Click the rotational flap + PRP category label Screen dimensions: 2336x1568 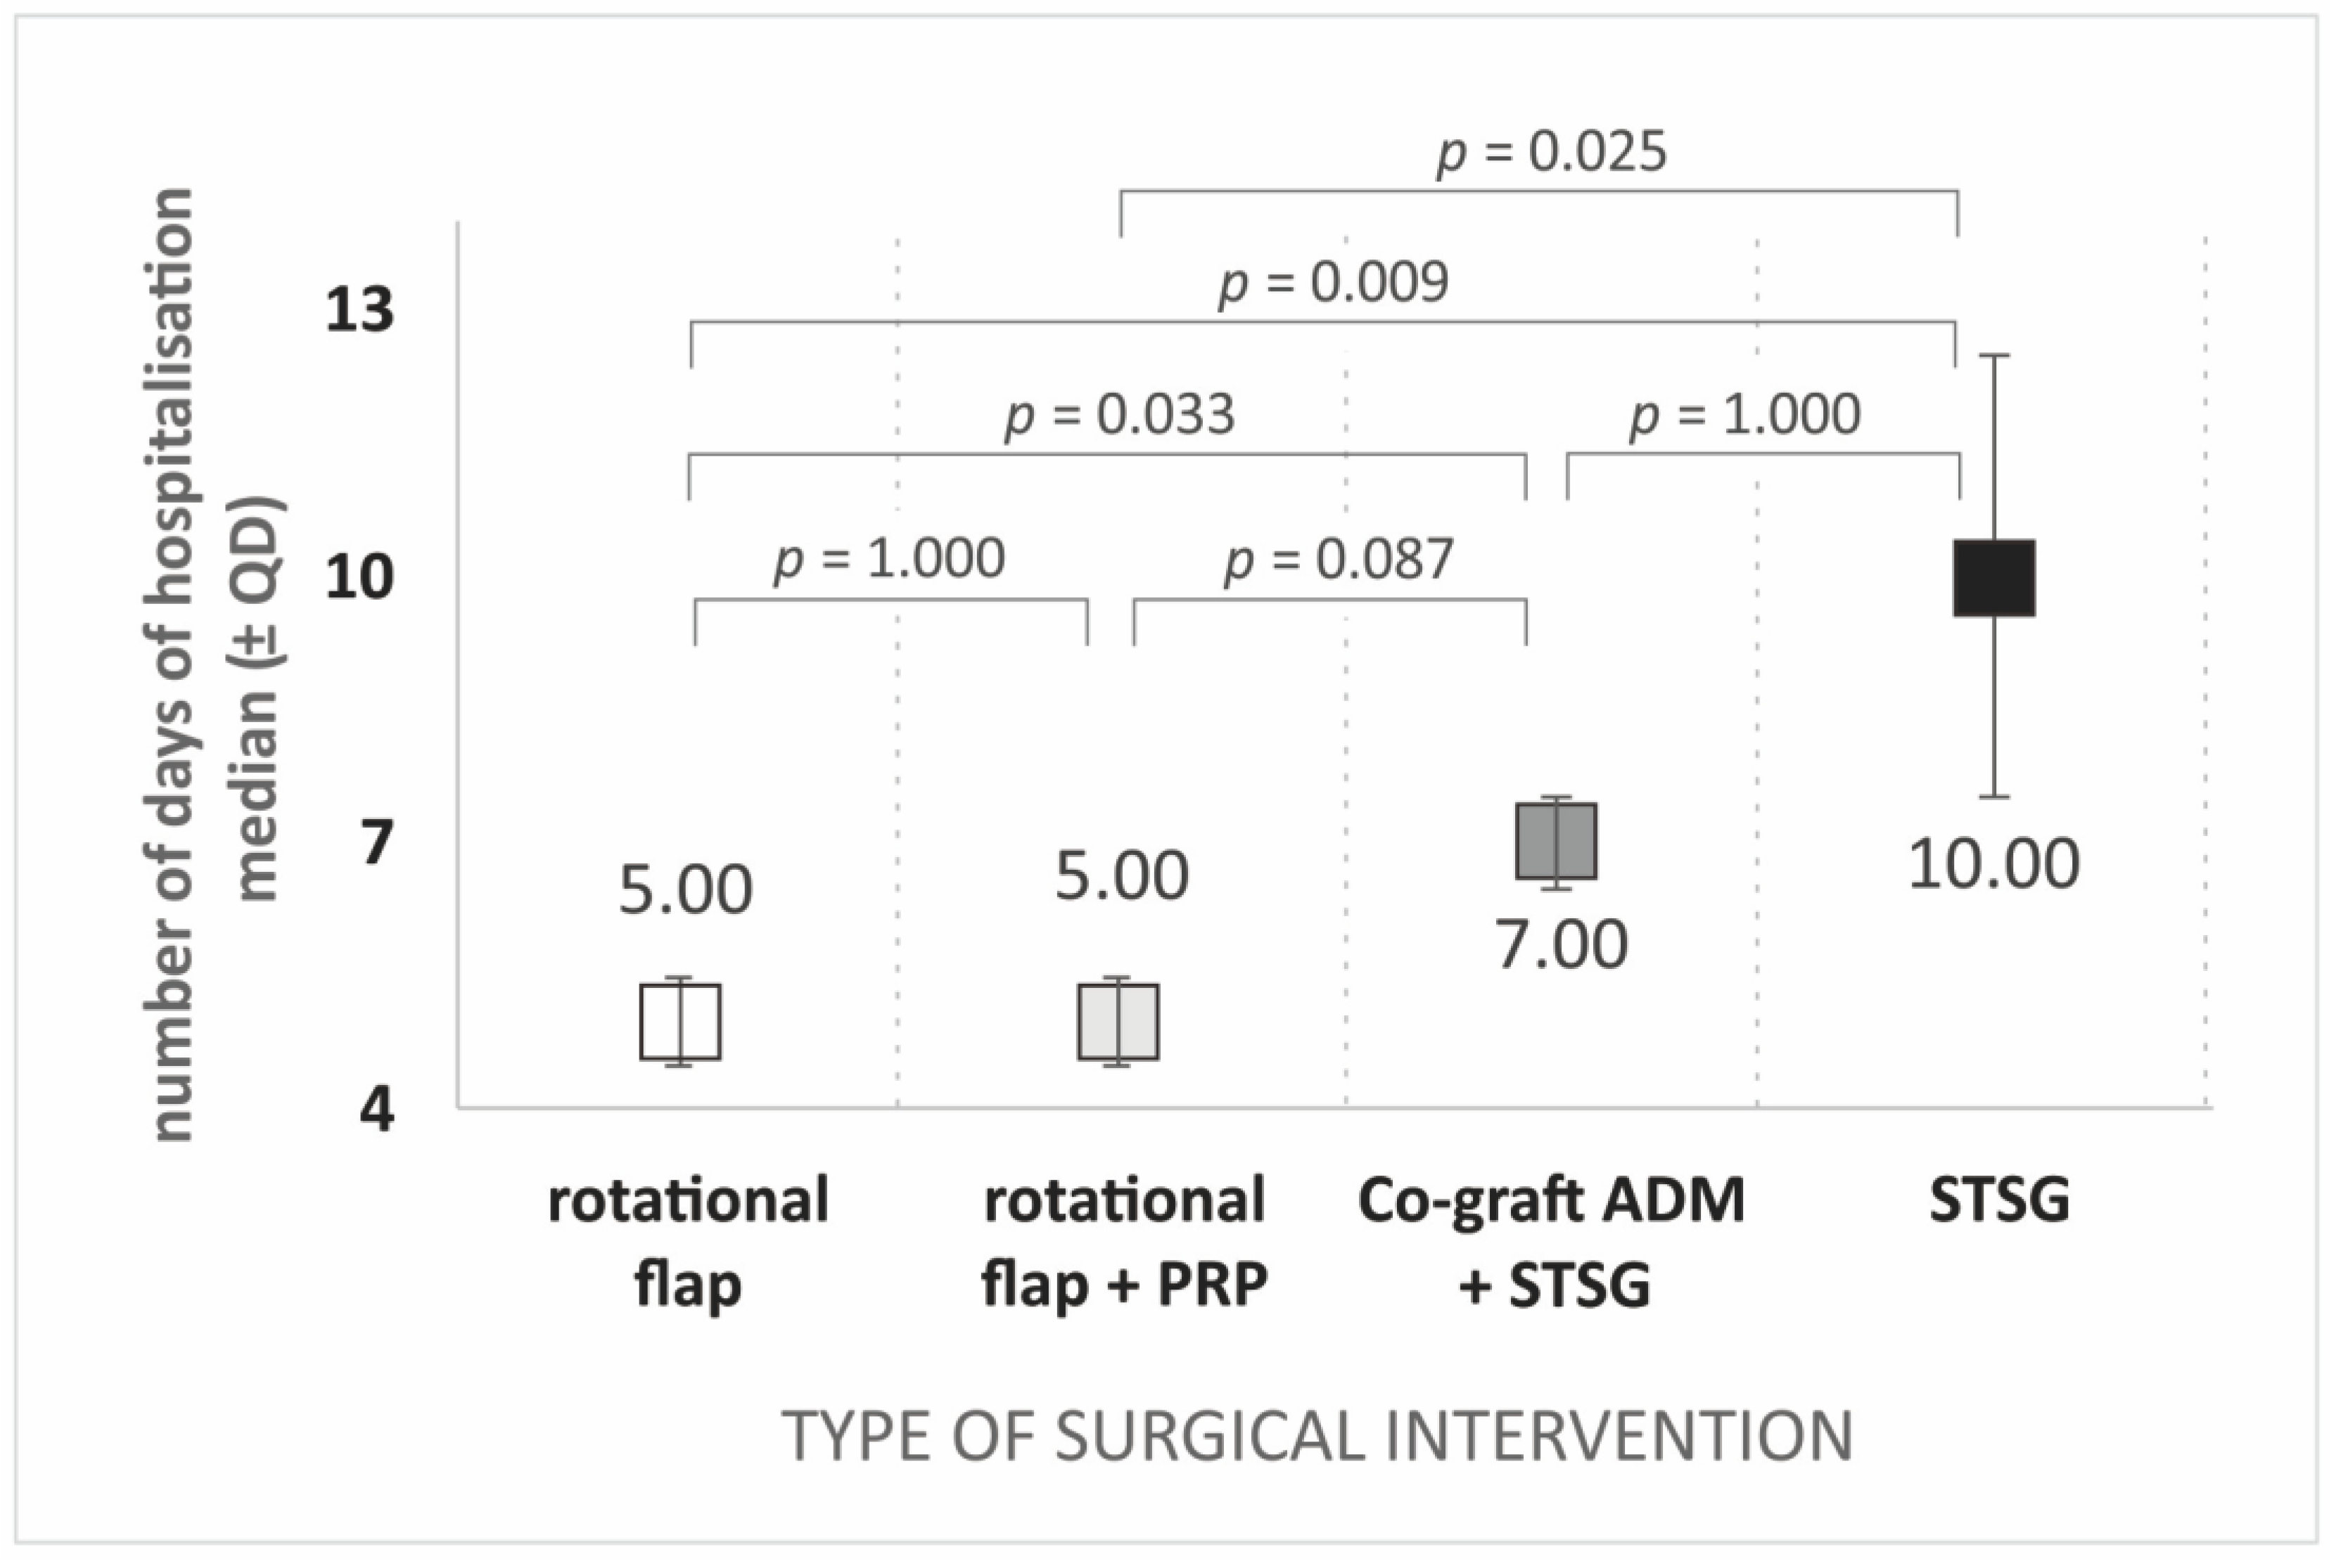click(1125, 1241)
